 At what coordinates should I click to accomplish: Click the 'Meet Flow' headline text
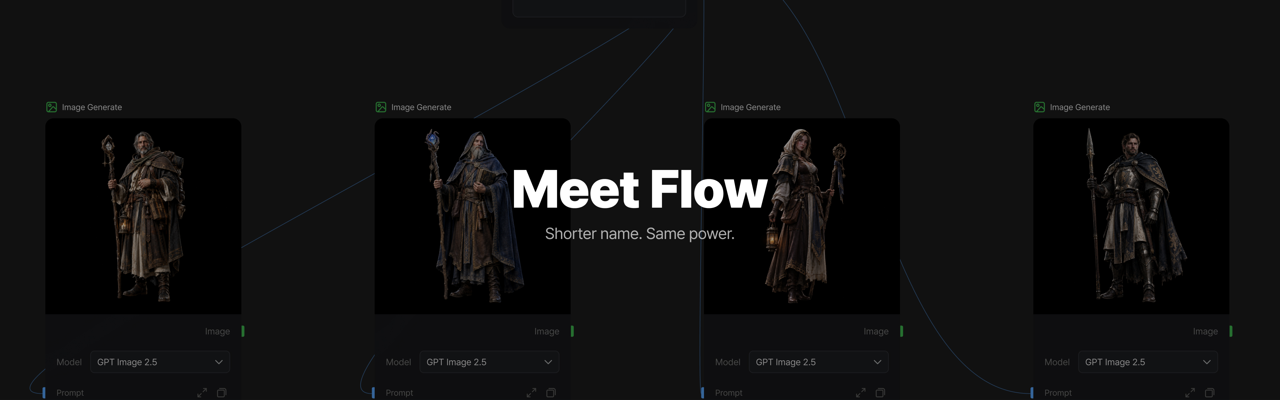click(640, 189)
